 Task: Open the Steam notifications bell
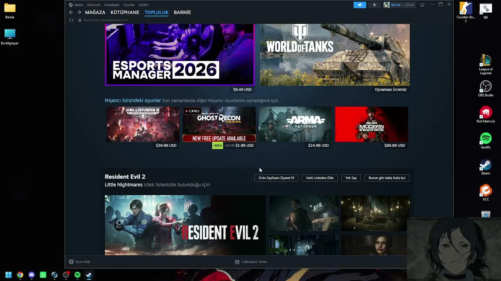tap(374, 5)
